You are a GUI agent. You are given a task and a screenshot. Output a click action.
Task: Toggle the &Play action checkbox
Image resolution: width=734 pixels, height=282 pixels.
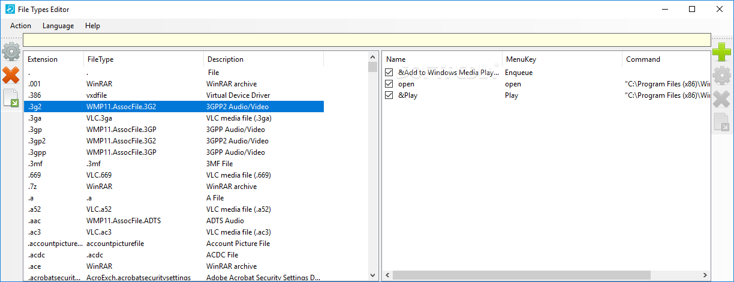point(389,95)
